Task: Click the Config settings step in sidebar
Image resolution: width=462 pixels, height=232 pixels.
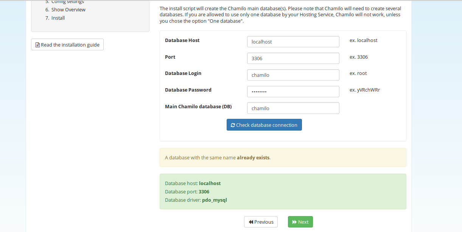Action: click(x=64, y=2)
